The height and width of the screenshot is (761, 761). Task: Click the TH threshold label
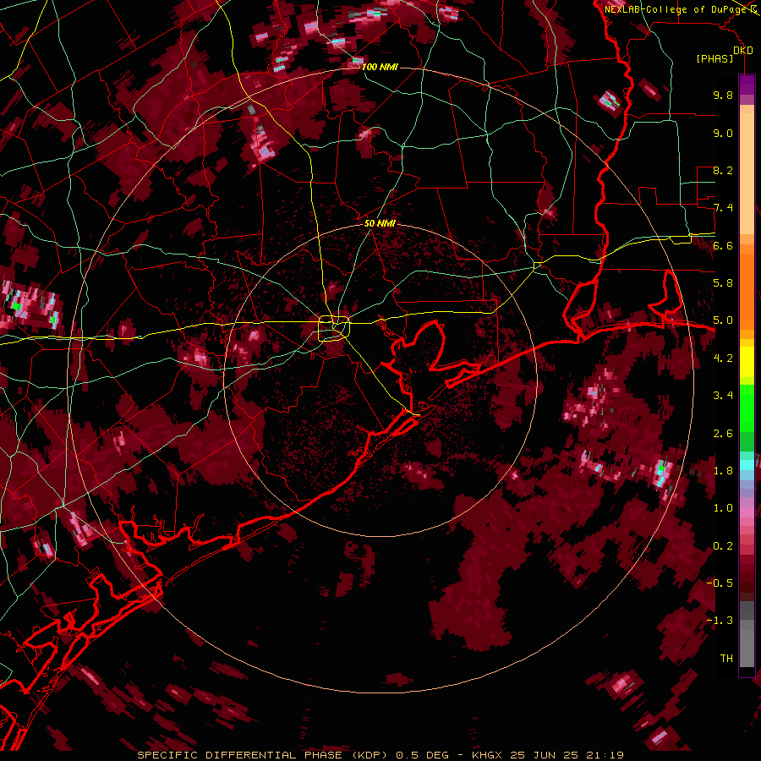[x=726, y=659]
